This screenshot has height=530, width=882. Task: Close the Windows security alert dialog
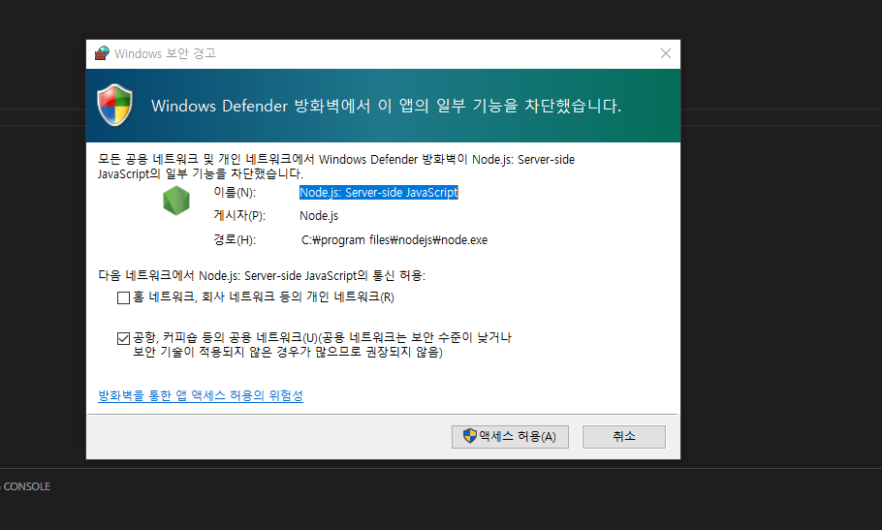[x=666, y=53]
